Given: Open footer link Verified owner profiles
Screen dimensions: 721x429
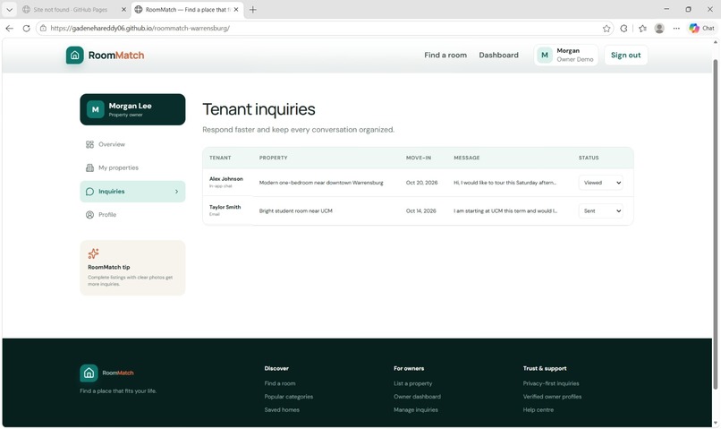Looking at the screenshot, I should 552,397.
